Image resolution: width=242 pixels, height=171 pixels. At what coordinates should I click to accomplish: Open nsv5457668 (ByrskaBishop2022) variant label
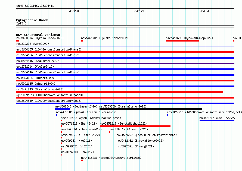[x=189, y=38]
